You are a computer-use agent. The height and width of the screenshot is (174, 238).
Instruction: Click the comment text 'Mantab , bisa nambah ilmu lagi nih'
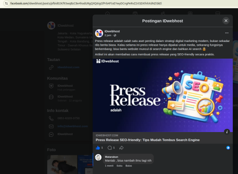pyautogui.click(x=128, y=161)
